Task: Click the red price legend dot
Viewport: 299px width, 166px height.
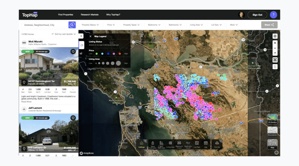Action: [120, 54]
